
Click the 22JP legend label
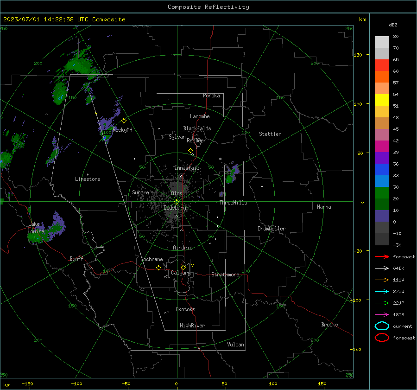398,303
